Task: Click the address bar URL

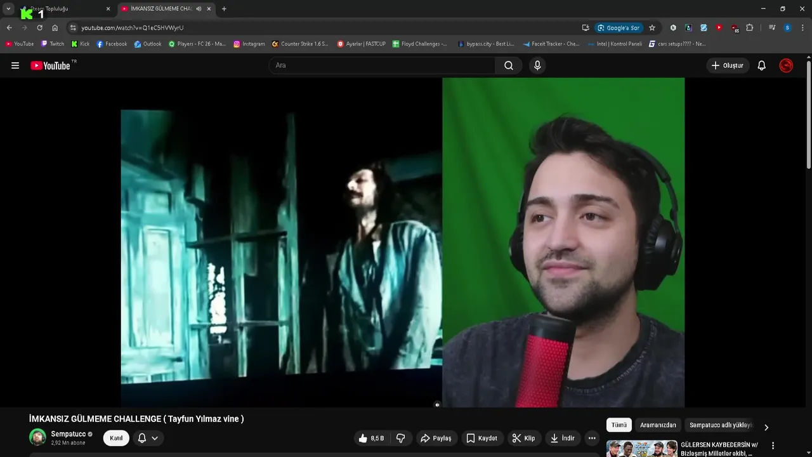Action: click(132, 28)
